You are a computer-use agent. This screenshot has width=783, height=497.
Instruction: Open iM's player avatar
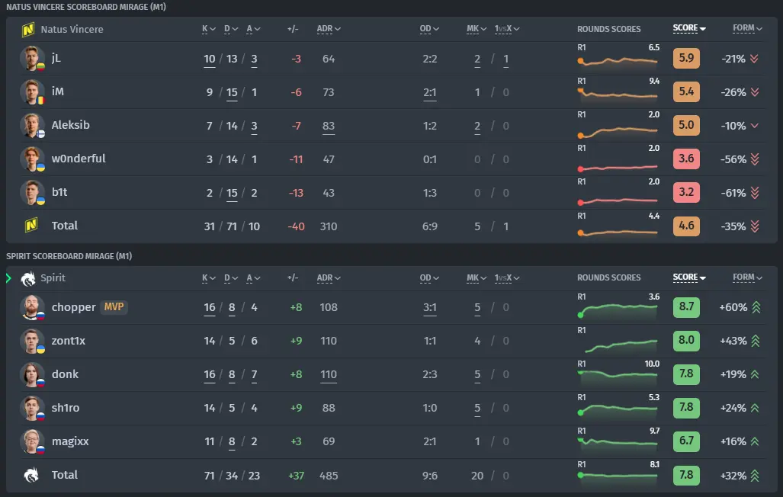[31, 92]
